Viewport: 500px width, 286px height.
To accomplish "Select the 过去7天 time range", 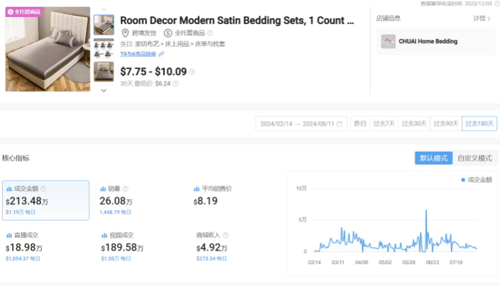I will [384, 124].
